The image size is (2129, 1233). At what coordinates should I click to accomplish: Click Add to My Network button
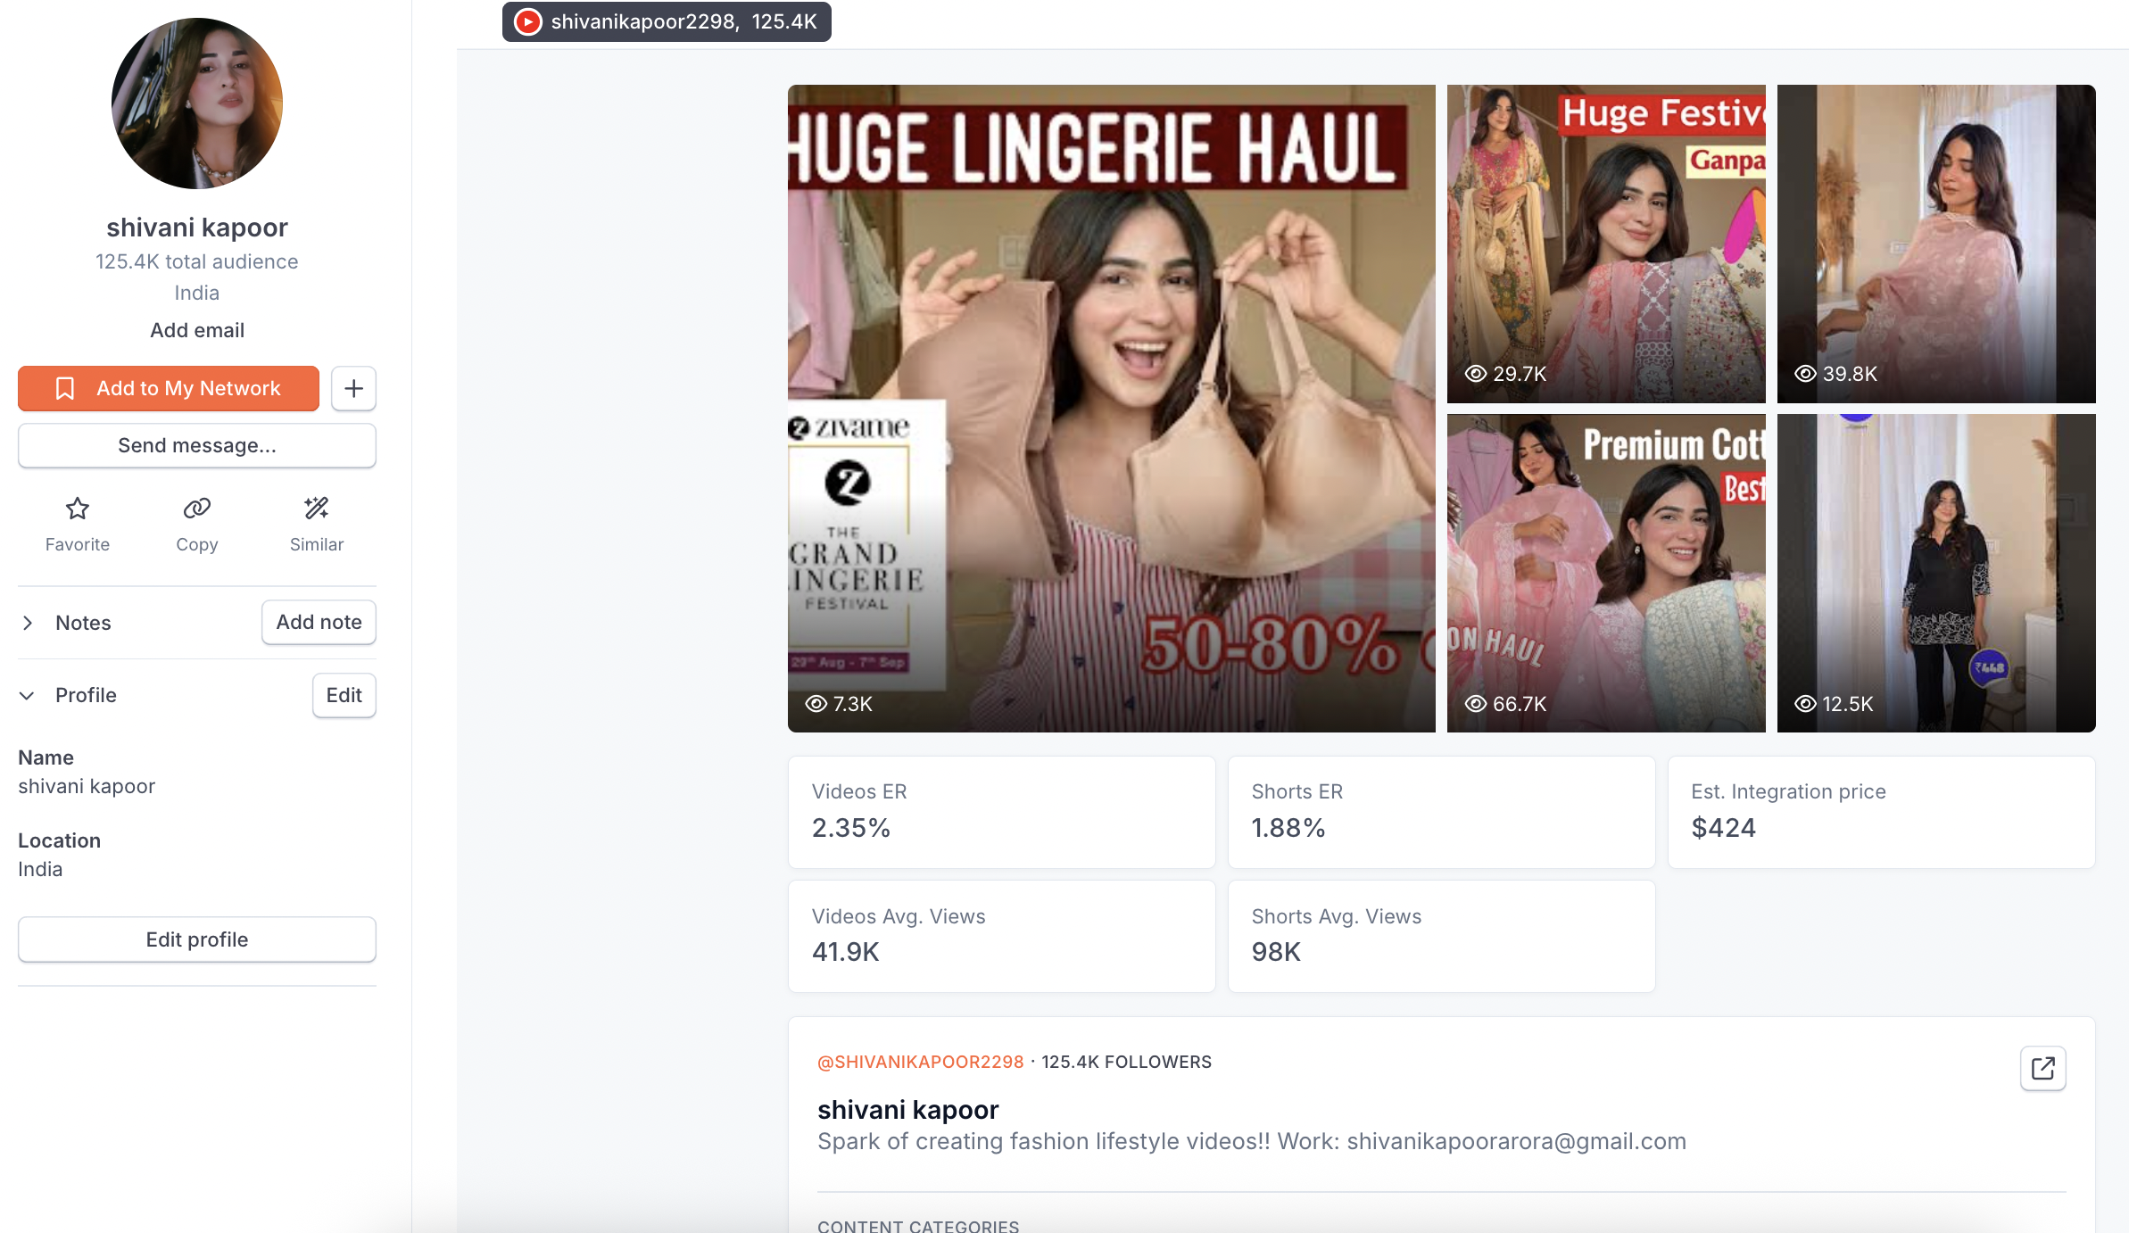[169, 388]
